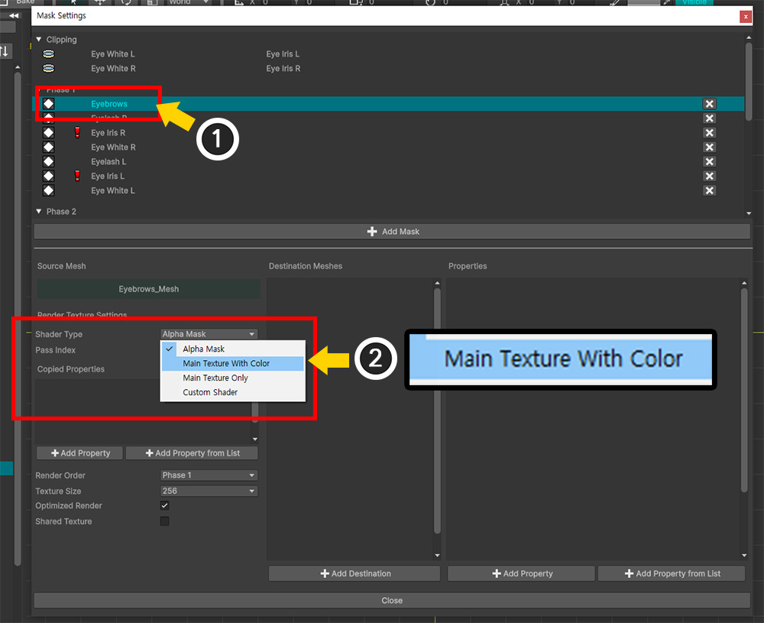
Task: Click the Destination Meshes scroll-down arrow
Action: (437, 555)
